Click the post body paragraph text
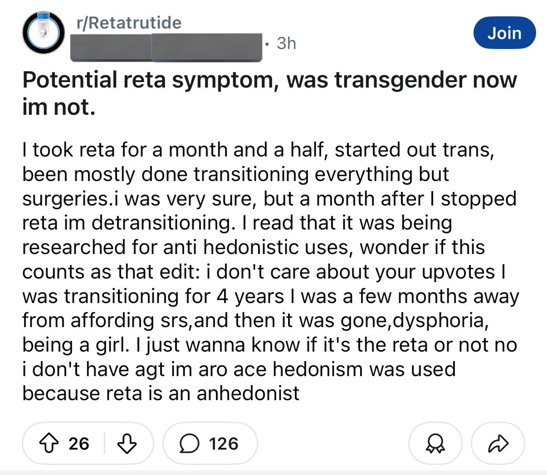547x475 pixels. pyautogui.click(x=269, y=271)
